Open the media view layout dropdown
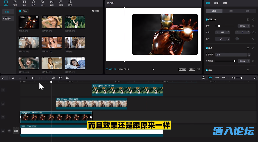 pos(96,11)
